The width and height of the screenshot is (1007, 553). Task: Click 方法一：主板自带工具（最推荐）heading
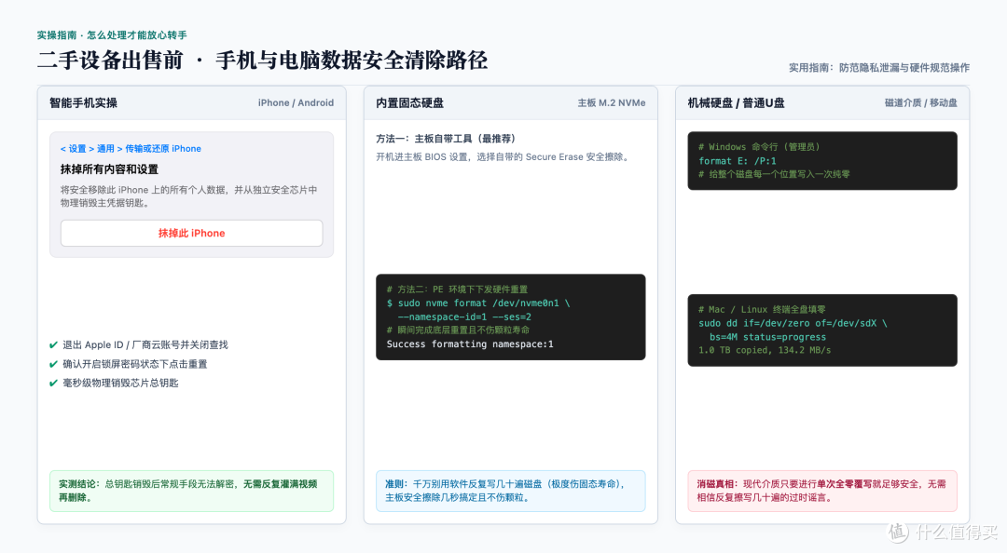(446, 139)
